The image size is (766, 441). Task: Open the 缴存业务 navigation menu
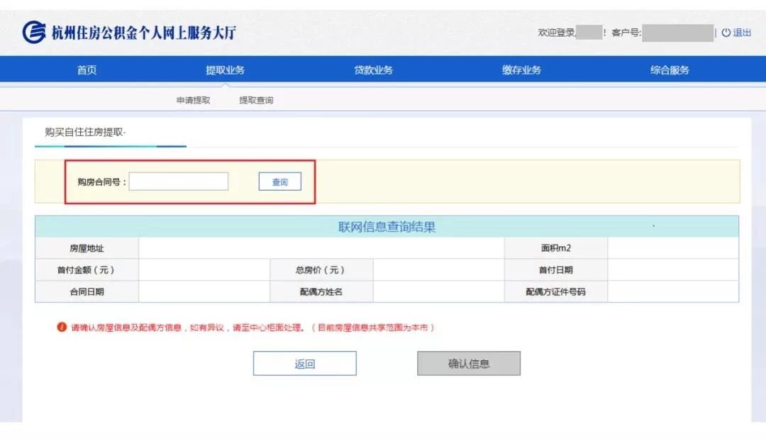click(x=521, y=69)
